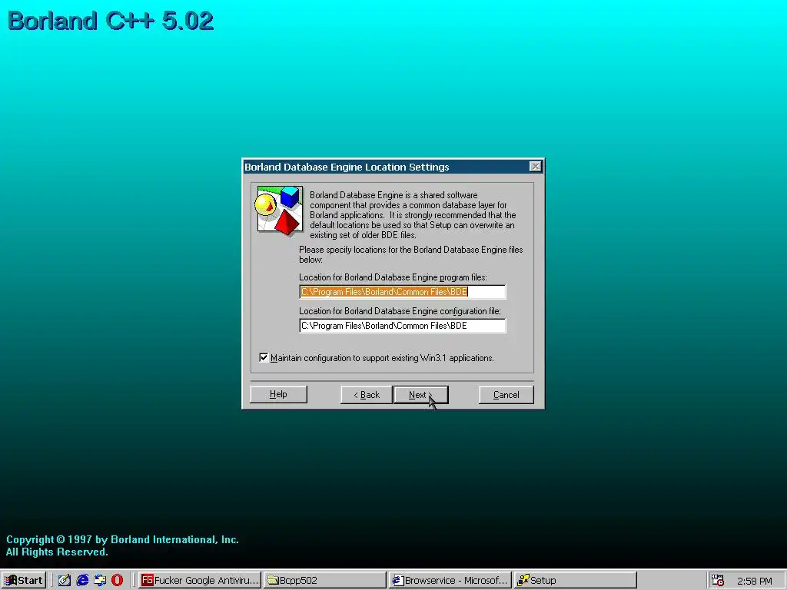Open the Start menu
This screenshot has width=787, height=590.
click(24, 581)
